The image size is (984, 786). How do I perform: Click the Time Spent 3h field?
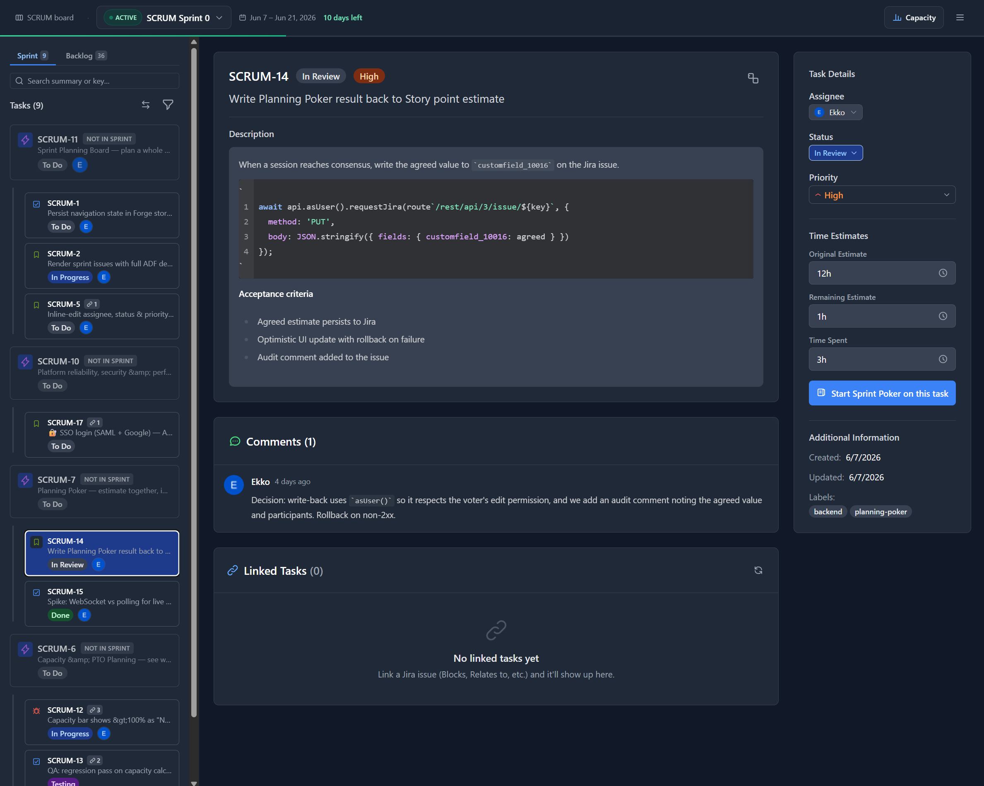tap(882, 359)
